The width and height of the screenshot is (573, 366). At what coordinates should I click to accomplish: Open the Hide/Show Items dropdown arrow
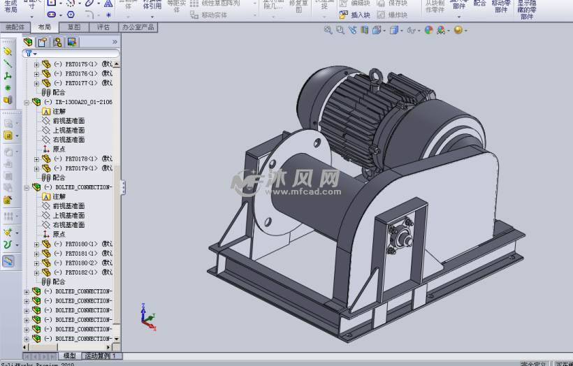[x=419, y=31]
